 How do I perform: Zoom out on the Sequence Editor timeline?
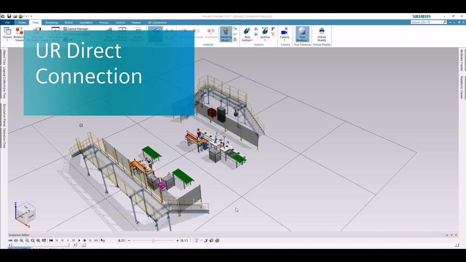click(27, 241)
